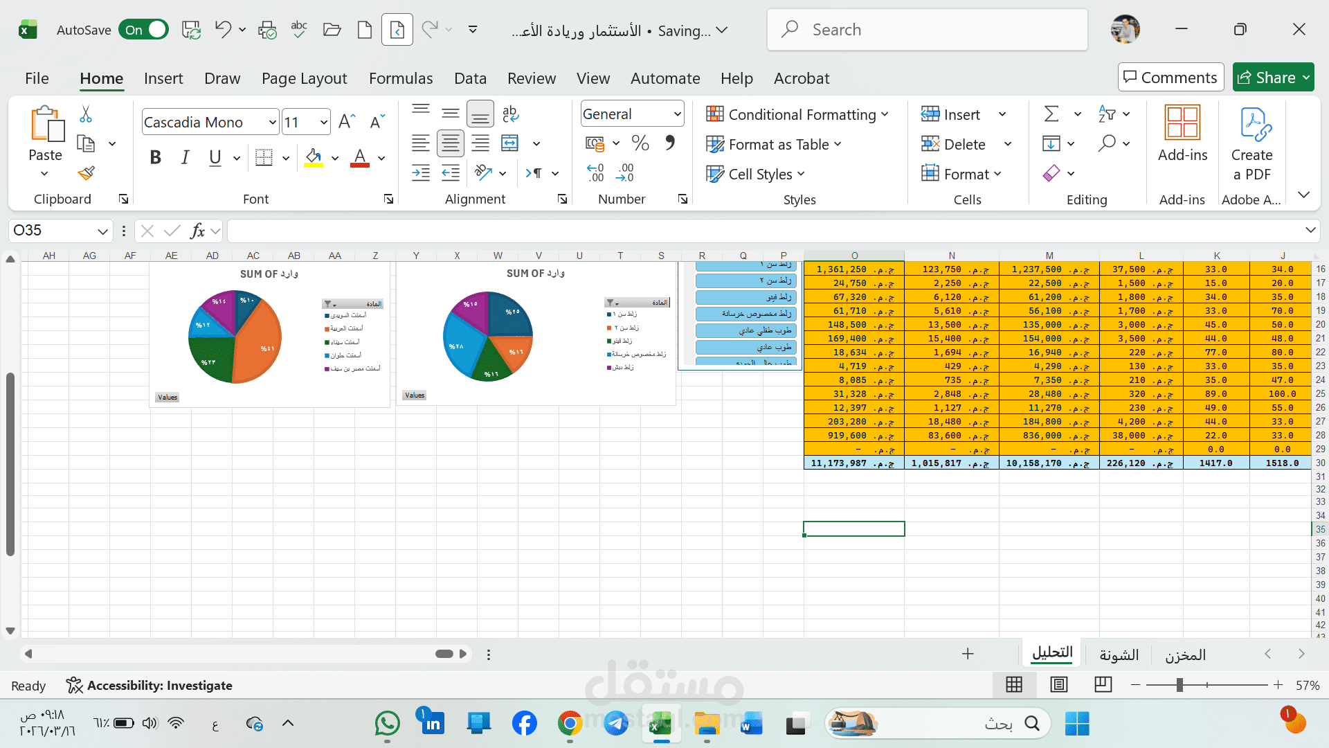The width and height of the screenshot is (1329, 748).
Task: Toggle the AutoSave switch off
Action: (x=143, y=30)
